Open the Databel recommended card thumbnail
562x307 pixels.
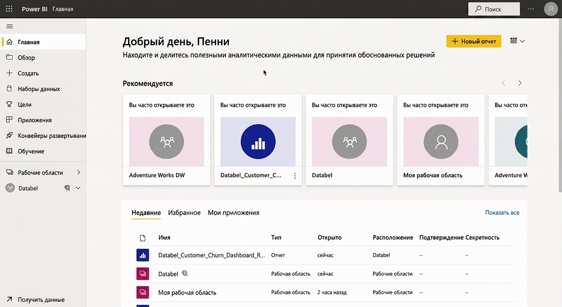click(349, 142)
